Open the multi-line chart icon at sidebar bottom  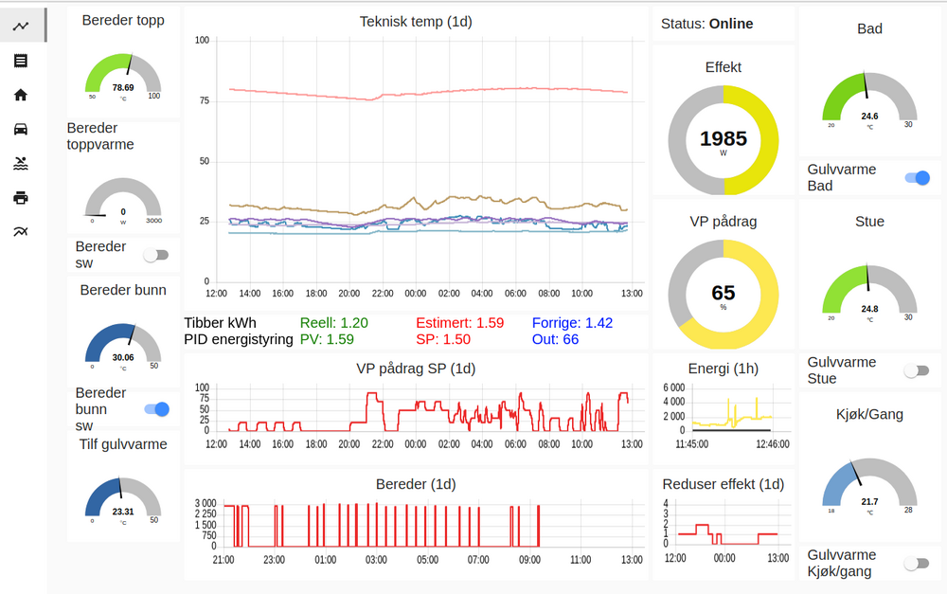click(x=21, y=231)
